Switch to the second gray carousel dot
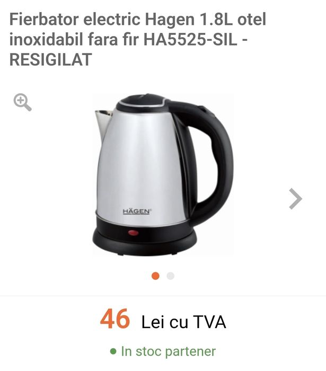Image resolution: width=326 pixels, height=371 pixels. point(170,276)
